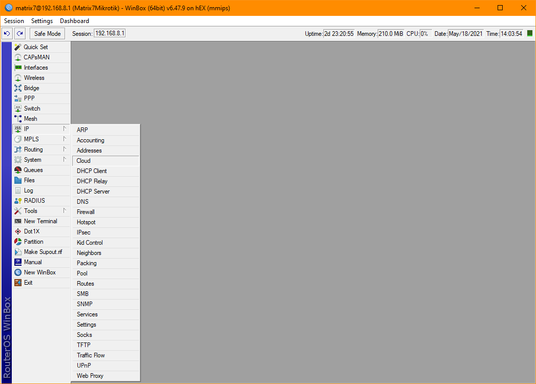Expand the MPLS submenu arrow

pos(64,139)
